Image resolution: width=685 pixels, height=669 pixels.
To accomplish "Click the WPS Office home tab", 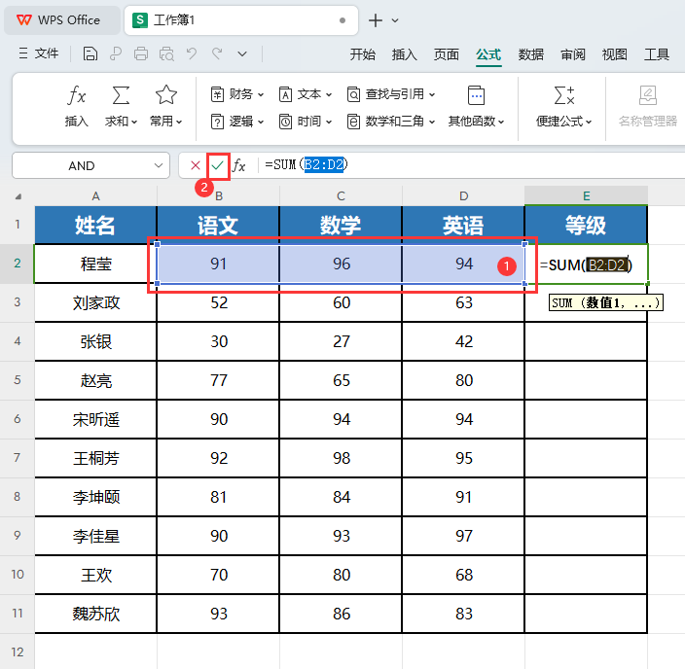I will (x=61, y=20).
